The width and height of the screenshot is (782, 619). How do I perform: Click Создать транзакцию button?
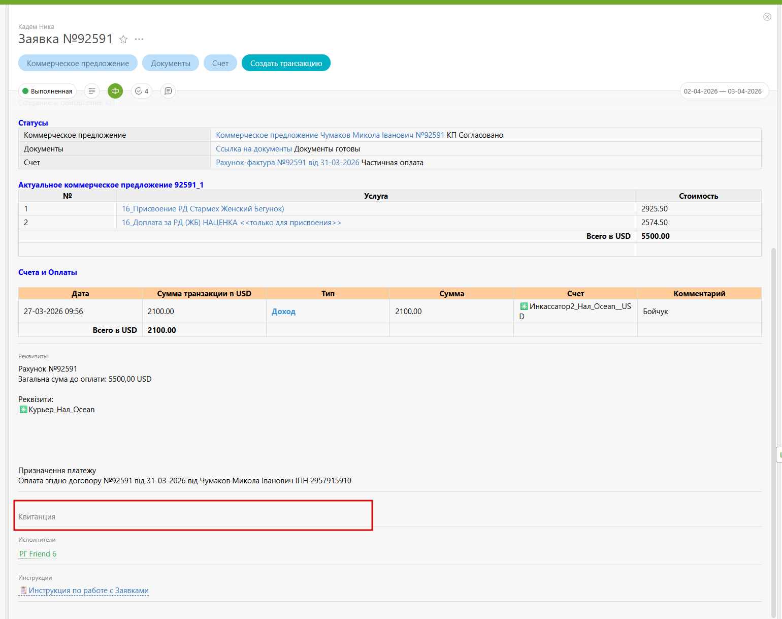click(x=286, y=63)
